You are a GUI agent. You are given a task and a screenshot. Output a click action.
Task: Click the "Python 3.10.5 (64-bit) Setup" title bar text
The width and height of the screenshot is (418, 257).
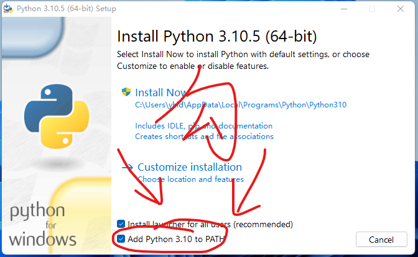coord(67,9)
